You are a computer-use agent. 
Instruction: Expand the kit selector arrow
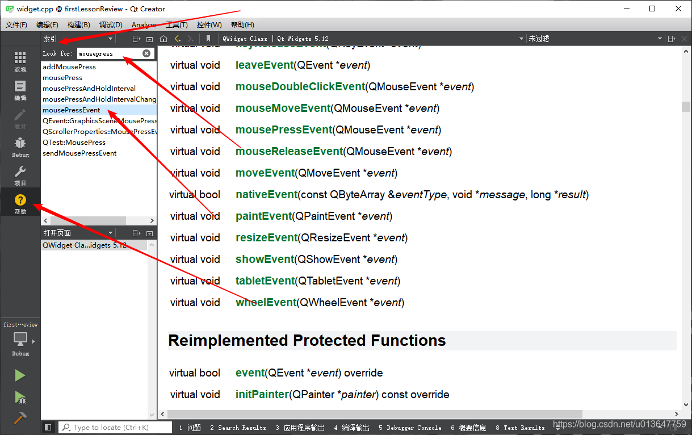coord(33,341)
